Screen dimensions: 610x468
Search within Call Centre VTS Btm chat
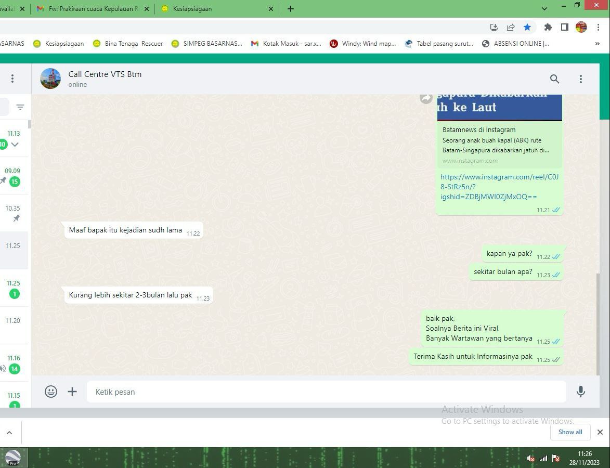click(x=554, y=79)
